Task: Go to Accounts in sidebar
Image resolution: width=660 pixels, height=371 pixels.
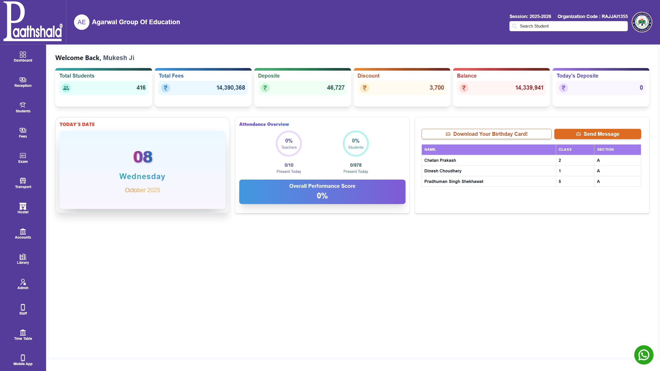Action: tap(23, 234)
